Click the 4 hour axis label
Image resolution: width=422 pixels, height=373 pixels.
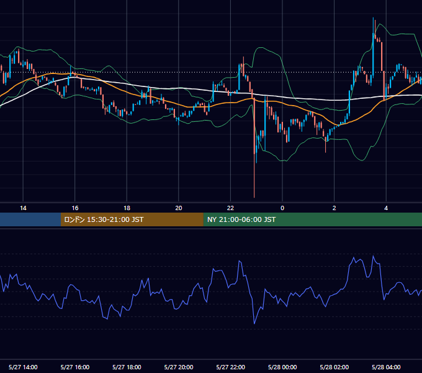[386, 208]
